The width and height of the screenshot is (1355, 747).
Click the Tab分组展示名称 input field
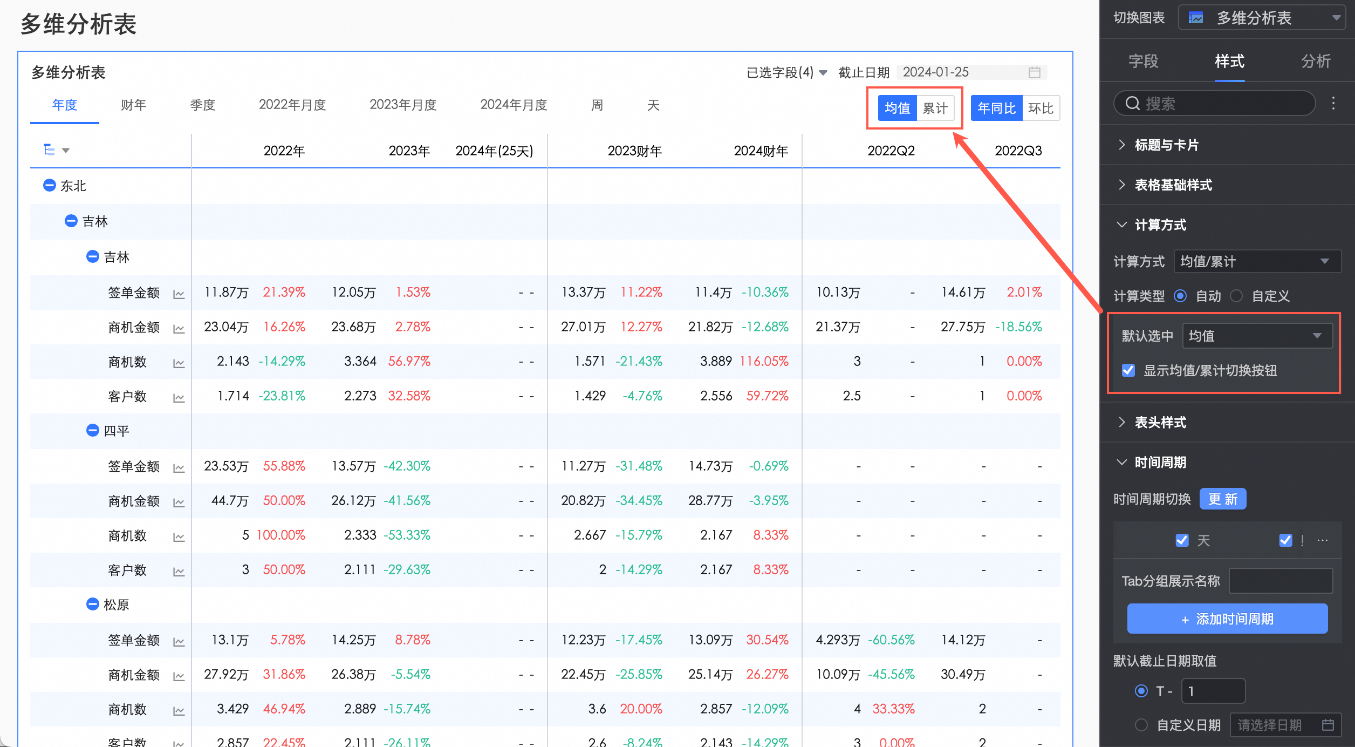coord(1281,581)
